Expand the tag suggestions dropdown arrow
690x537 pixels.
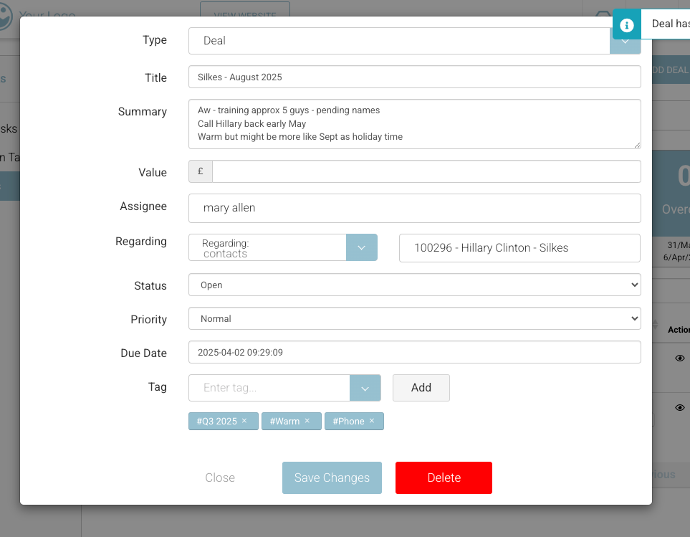click(365, 388)
